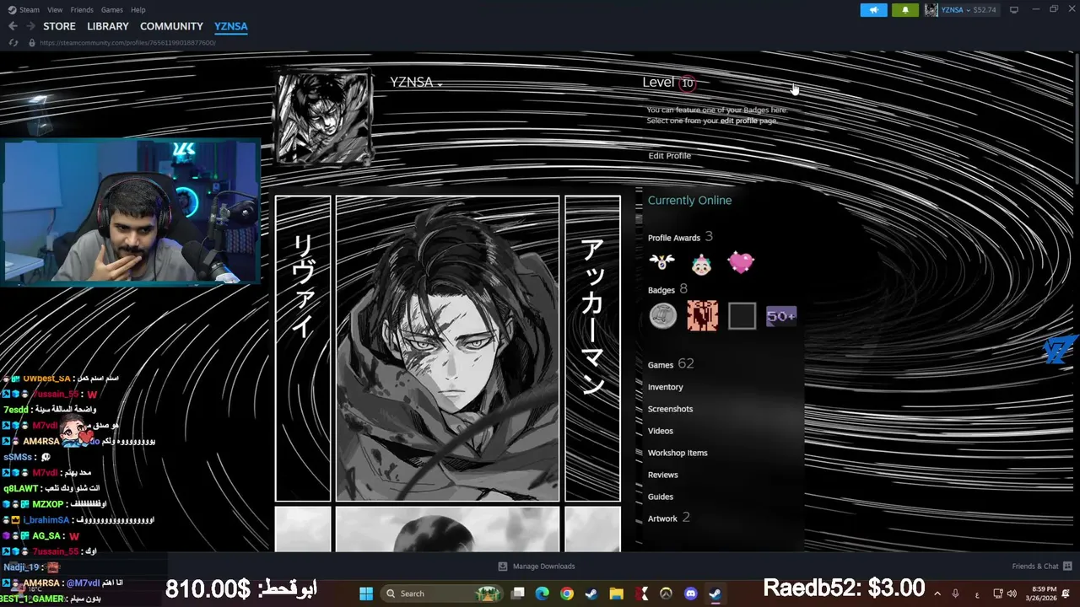Click the profile avatar image

[x=325, y=118]
